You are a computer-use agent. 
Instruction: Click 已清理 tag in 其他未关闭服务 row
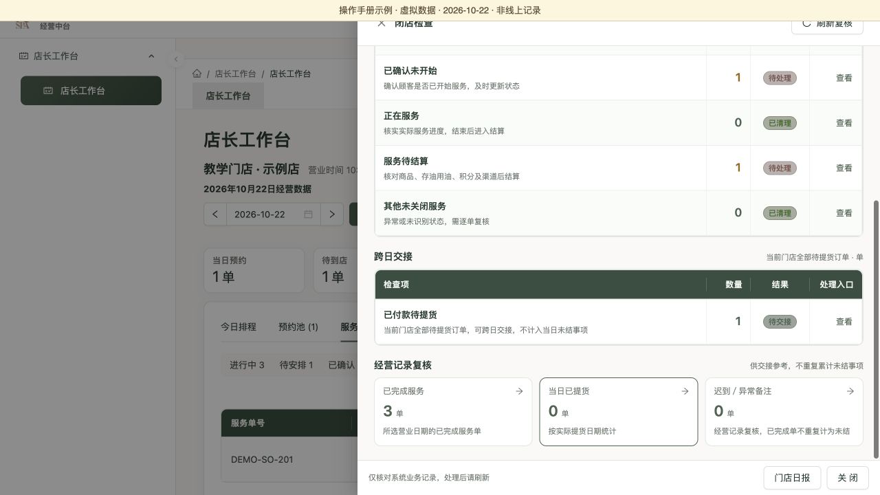click(780, 213)
